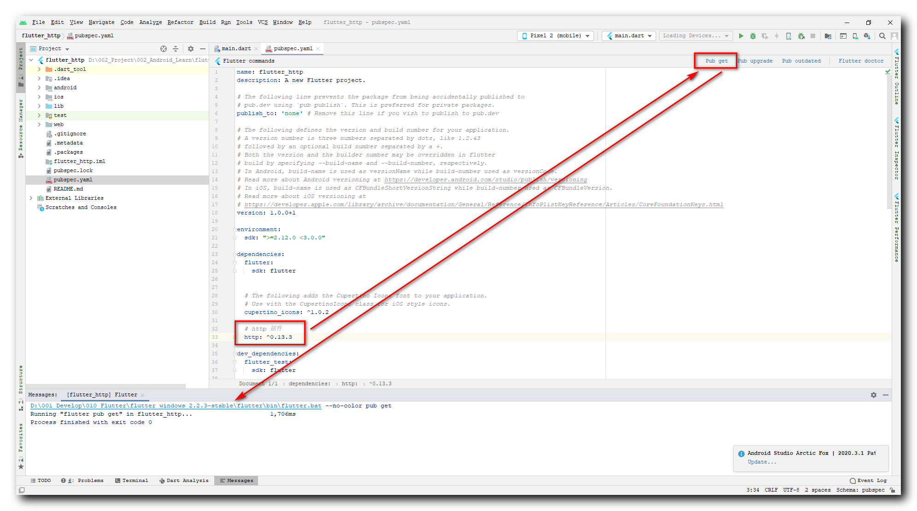Collapse all in Project panel

click(x=176, y=49)
